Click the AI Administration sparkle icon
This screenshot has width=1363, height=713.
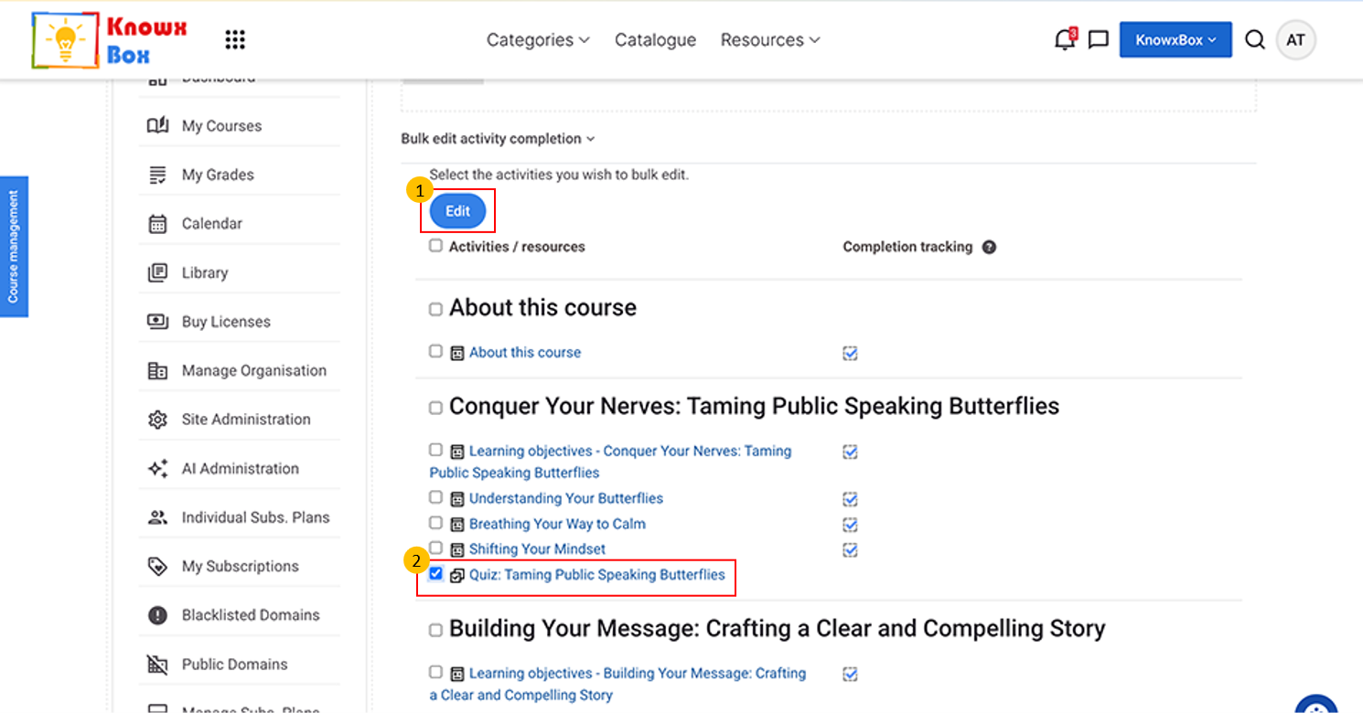point(157,468)
